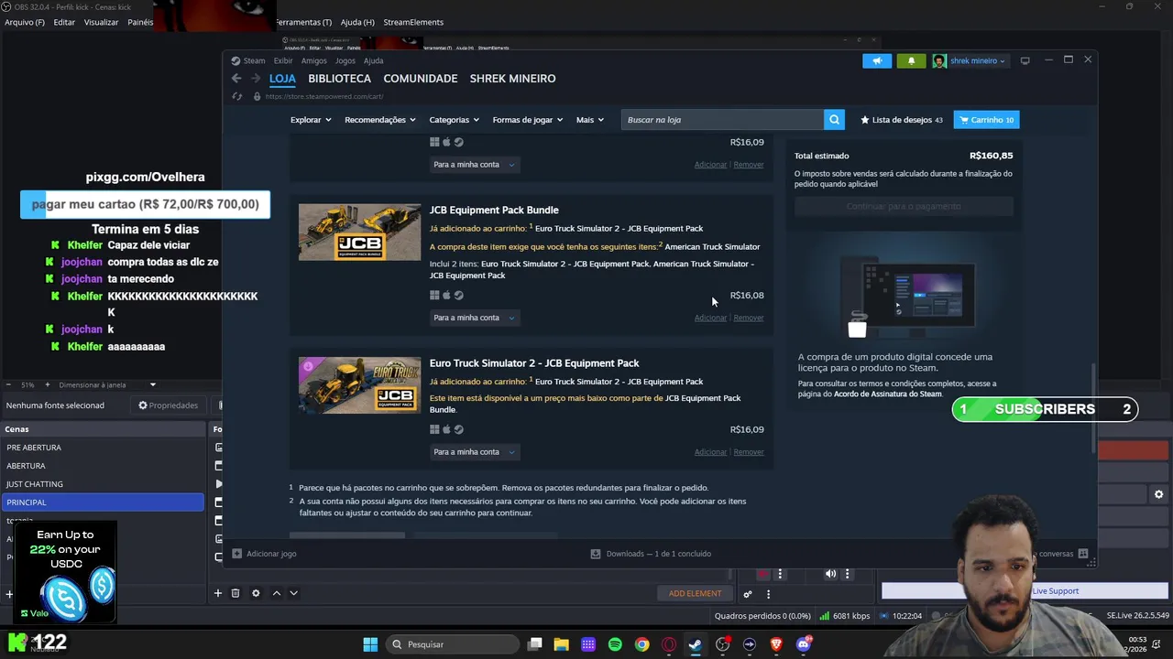
Task: Add a new OBS source with plus
Action: [217, 593]
